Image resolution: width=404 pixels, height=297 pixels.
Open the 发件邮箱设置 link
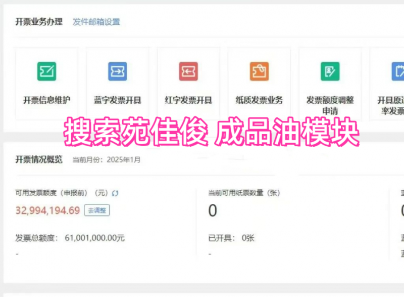(x=96, y=22)
